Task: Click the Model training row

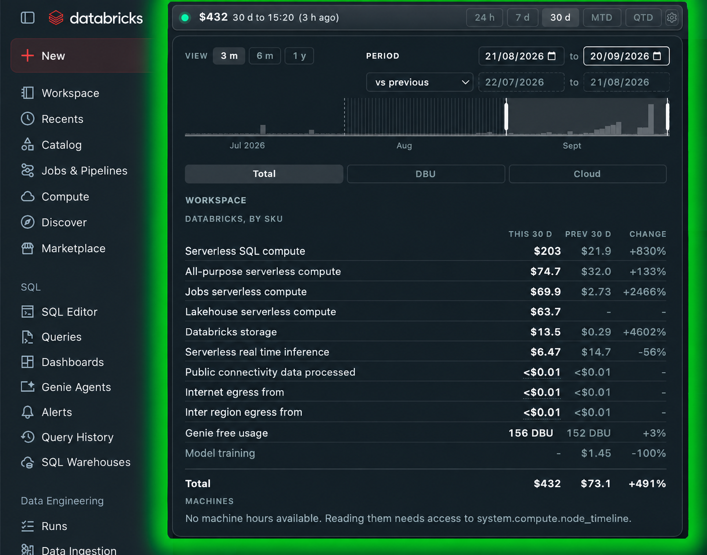Action: click(426, 453)
